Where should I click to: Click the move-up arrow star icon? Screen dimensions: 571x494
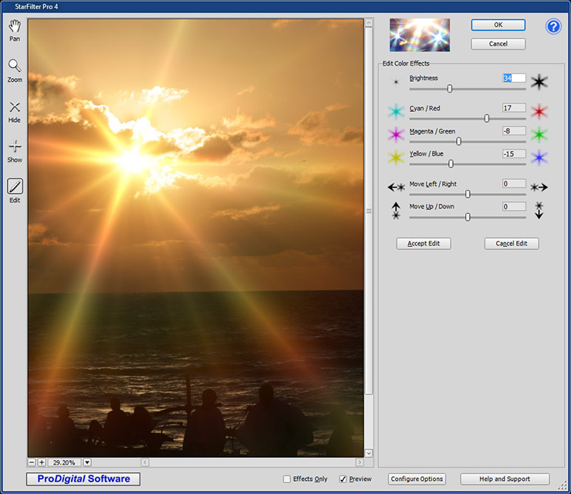(396, 211)
